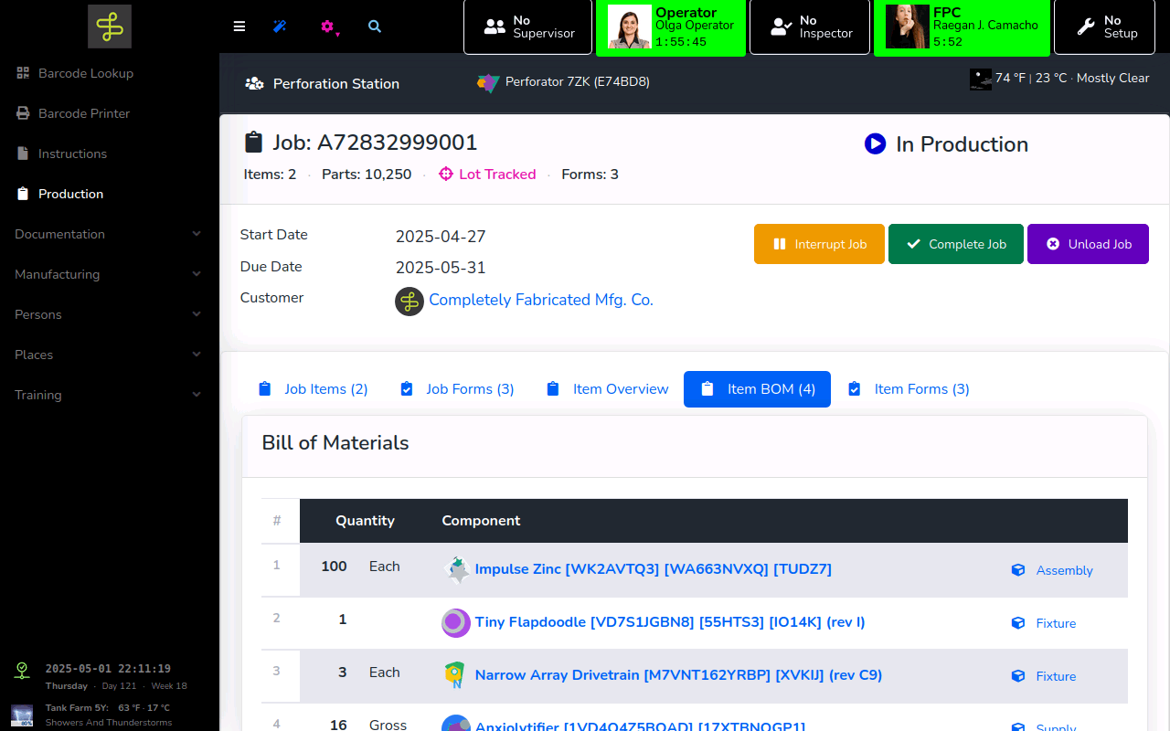Image resolution: width=1170 pixels, height=731 pixels.
Task: Open the No Supervisor badge
Action: (x=527, y=27)
